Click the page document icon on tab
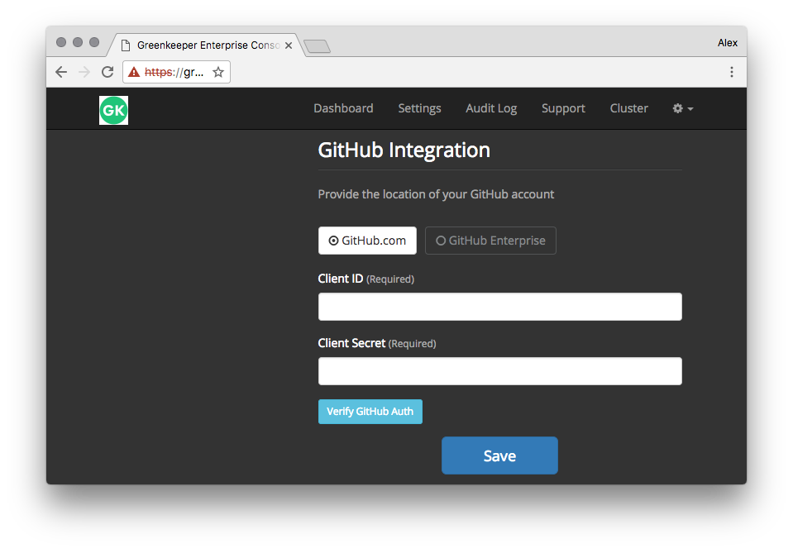The width and height of the screenshot is (793, 558). (126, 45)
